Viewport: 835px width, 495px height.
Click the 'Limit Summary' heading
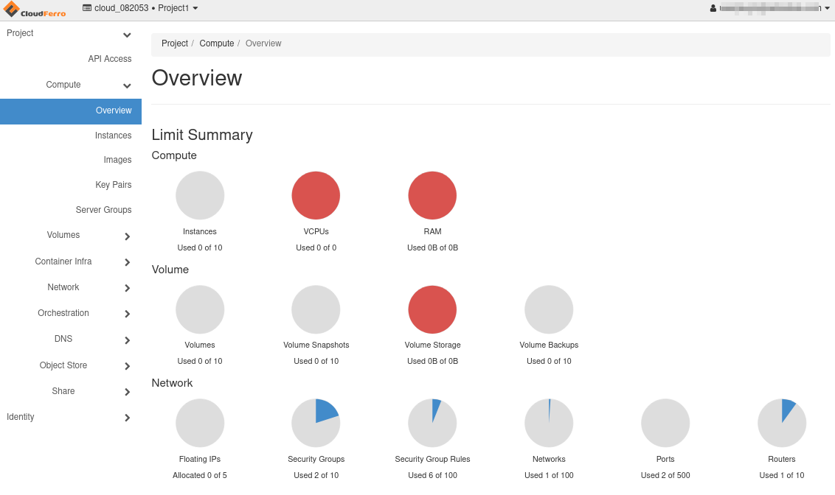click(202, 135)
